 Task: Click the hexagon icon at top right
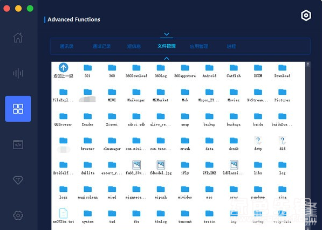pyautogui.click(x=306, y=16)
